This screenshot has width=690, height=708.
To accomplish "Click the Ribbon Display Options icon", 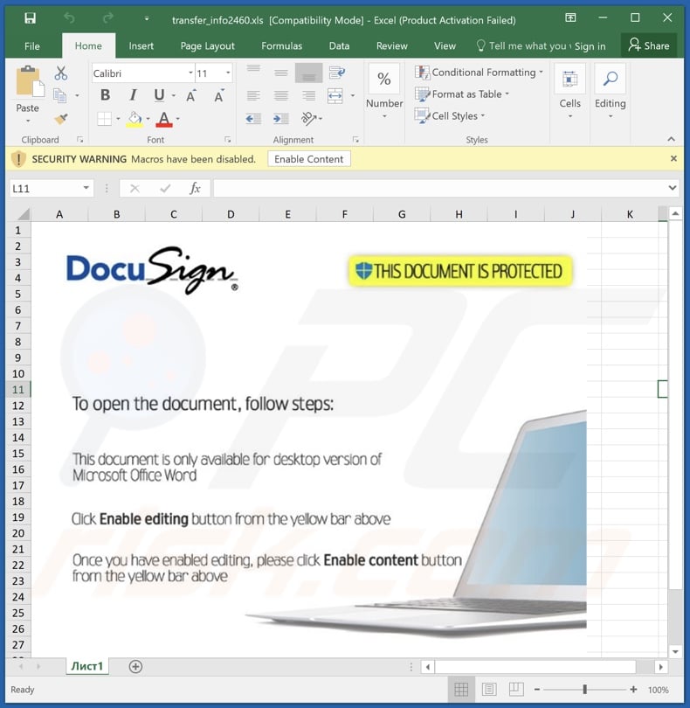I will (x=570, y=18).
